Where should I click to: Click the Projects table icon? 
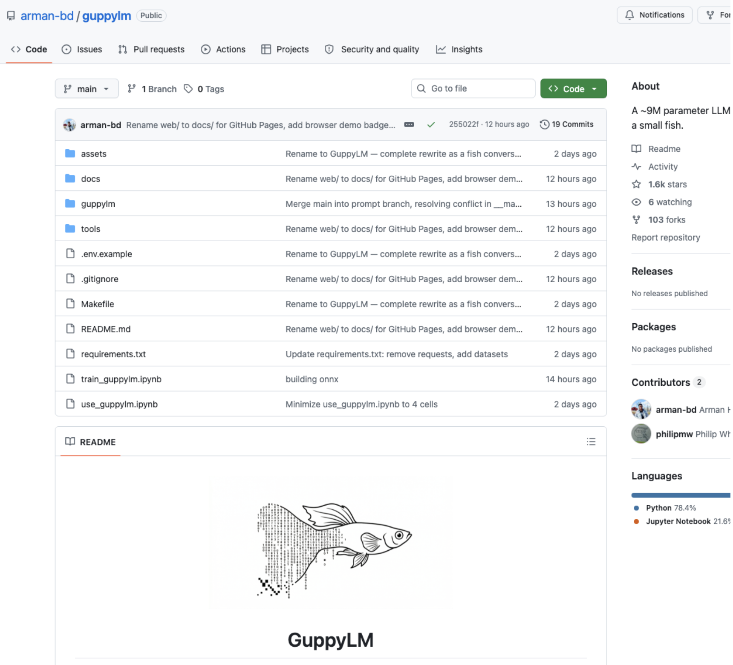(x=266, y=49)
